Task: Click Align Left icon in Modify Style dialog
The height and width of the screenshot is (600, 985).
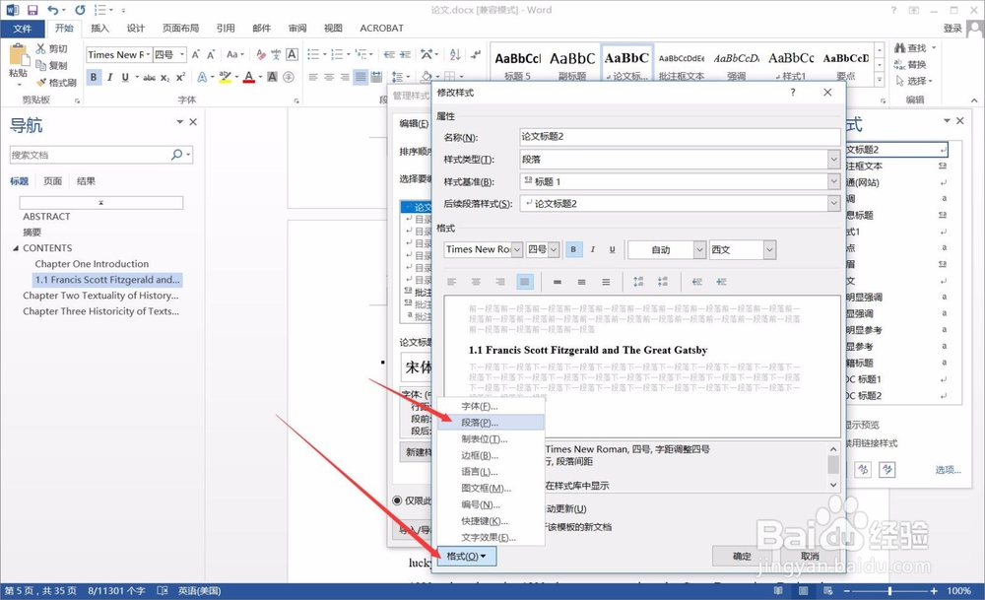Action: click(x=452, y=282)
